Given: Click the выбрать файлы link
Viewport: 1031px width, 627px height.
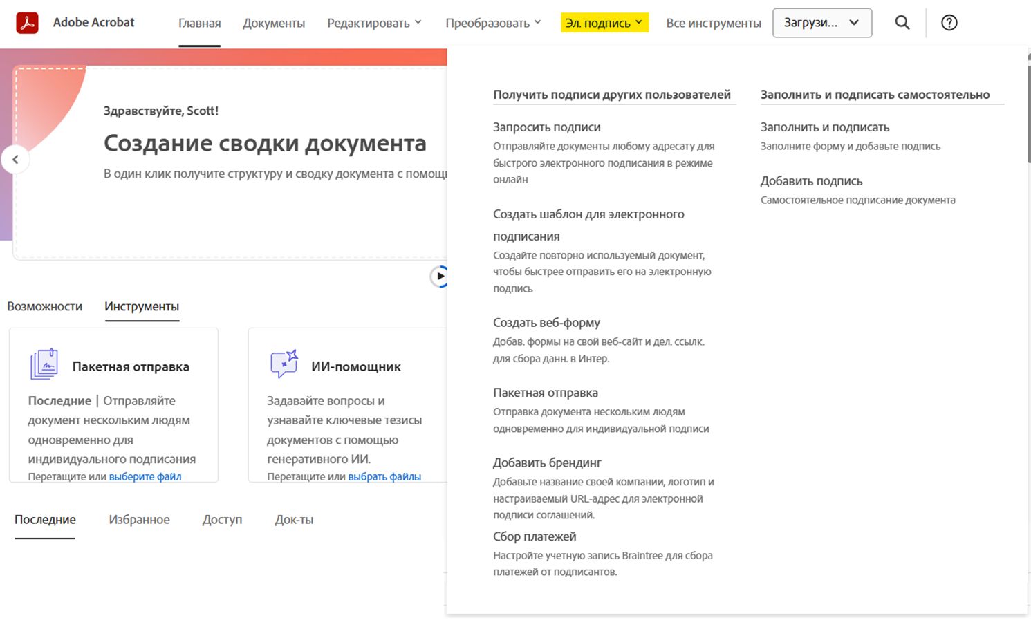Looking at the screenshot, I should point(384,476).
